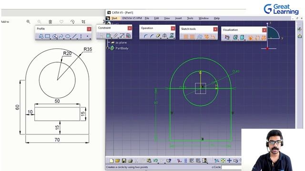Select the Spline tool in Profile toolbar
305x171 pixels.
point(61,36)
